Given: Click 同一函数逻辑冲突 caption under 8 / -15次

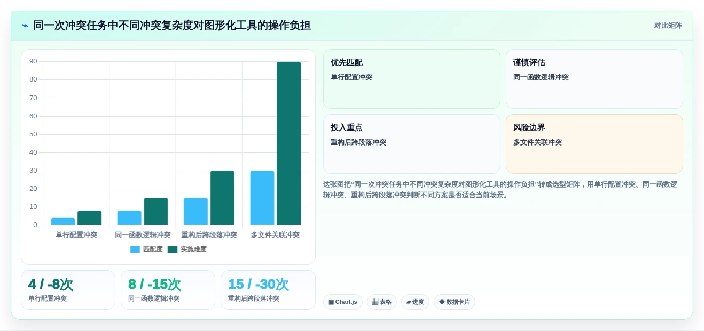Looking at the screenshot, I should click(x=154, y=298).
